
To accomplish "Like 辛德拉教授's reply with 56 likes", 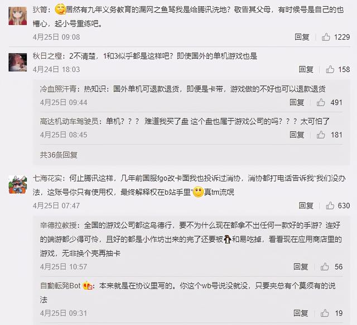I will pyautogui.click(x=325, y=267).
